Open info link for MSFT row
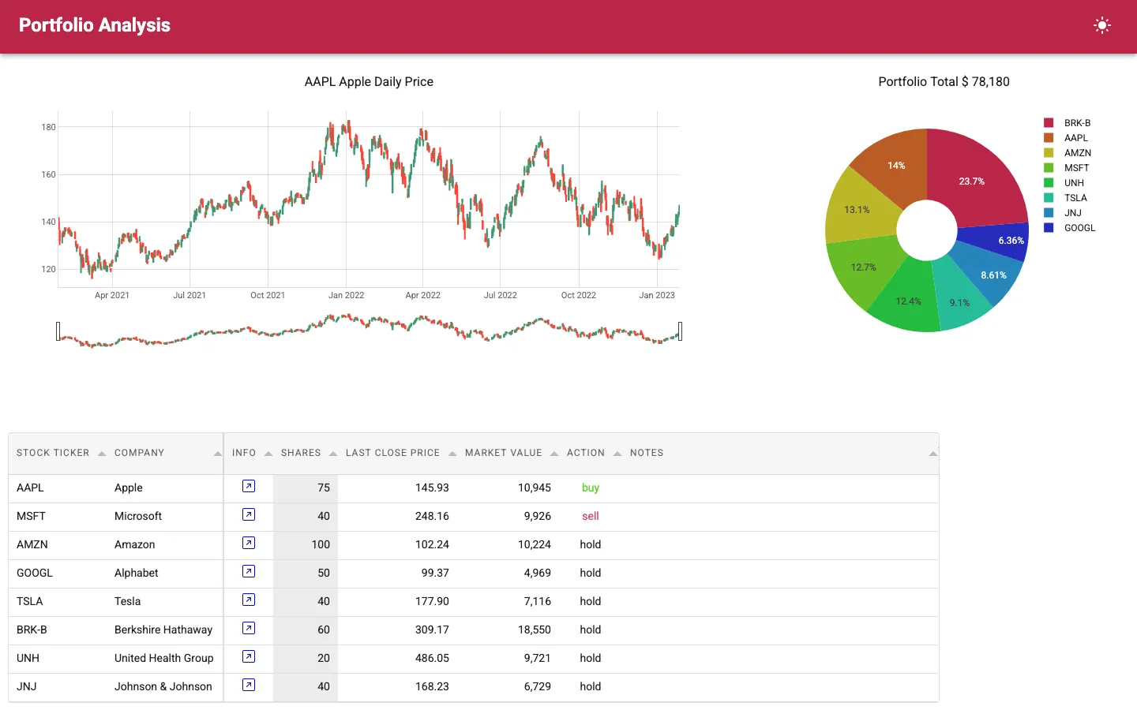Image resolution: width=1137 pixels, height=710 pixels. pyautogui.click(x=249, y=515)
